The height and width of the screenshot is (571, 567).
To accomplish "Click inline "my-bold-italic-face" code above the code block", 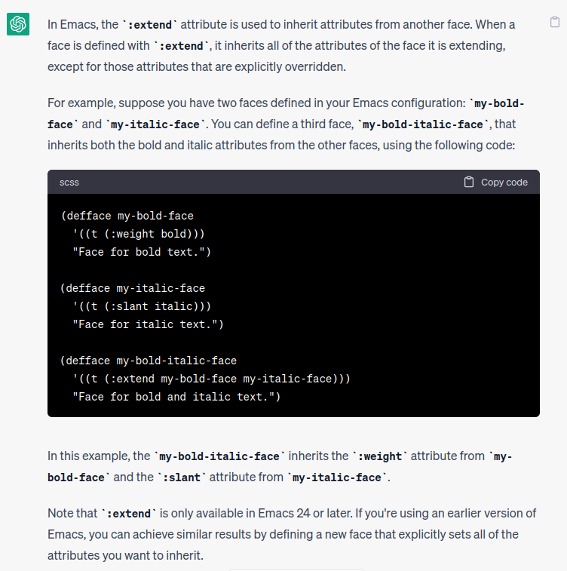I will pos(424,124).
